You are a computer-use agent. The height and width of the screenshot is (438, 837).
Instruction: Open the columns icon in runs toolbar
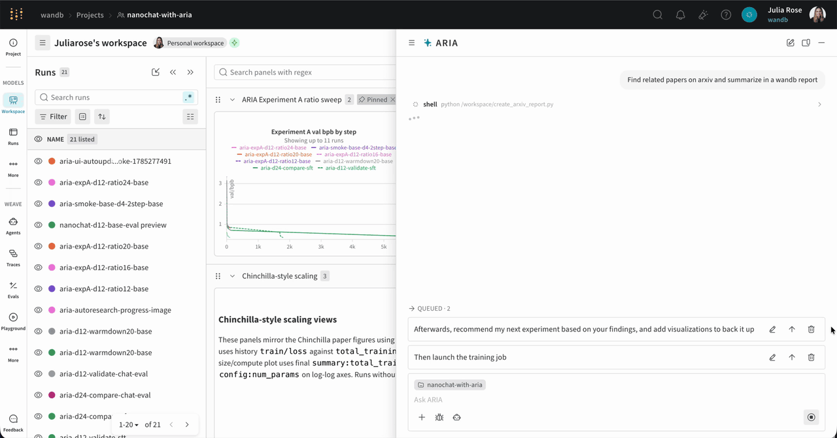click(x=190, y=117)
